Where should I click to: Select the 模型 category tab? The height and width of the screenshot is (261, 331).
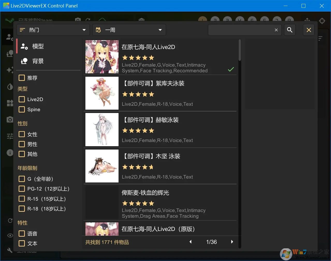pos(38,46)
